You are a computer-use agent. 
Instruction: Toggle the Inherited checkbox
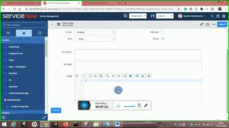pyautogui.click(x=163, y=32)
